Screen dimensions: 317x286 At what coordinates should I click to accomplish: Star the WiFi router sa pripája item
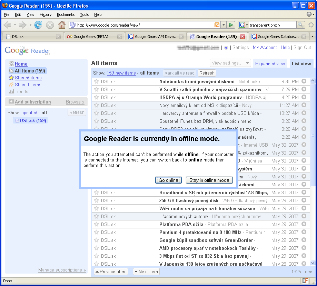click(x=97, y=208)
